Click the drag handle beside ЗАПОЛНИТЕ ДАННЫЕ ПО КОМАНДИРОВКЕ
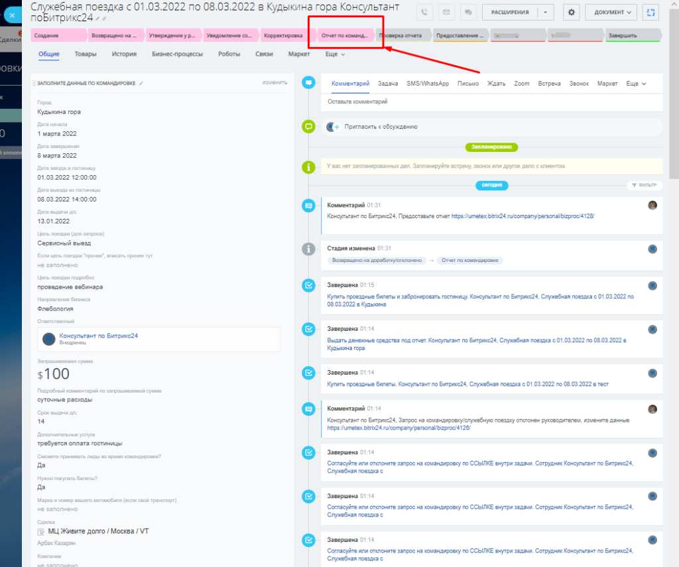Image resolution: width=679 pixels, height=567 pixels. point(34,83)
